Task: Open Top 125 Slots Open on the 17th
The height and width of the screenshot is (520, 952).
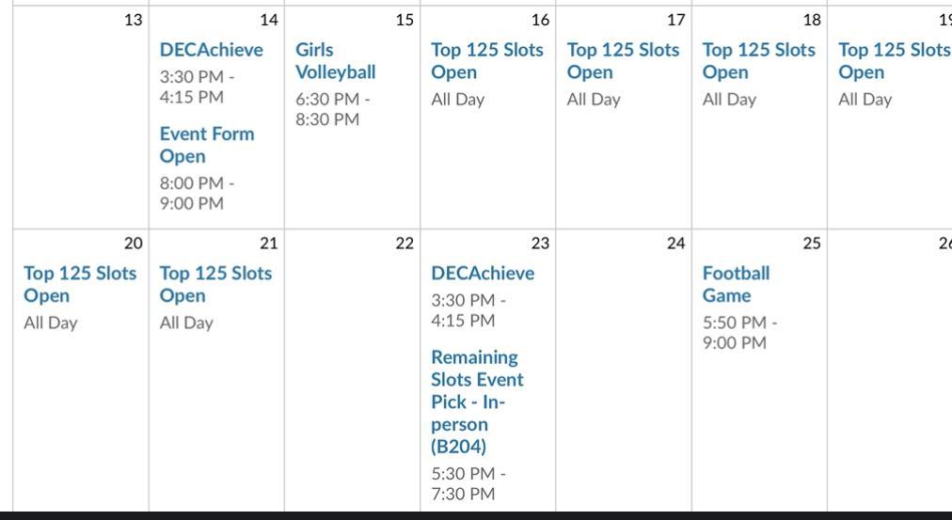Action: 622,61
